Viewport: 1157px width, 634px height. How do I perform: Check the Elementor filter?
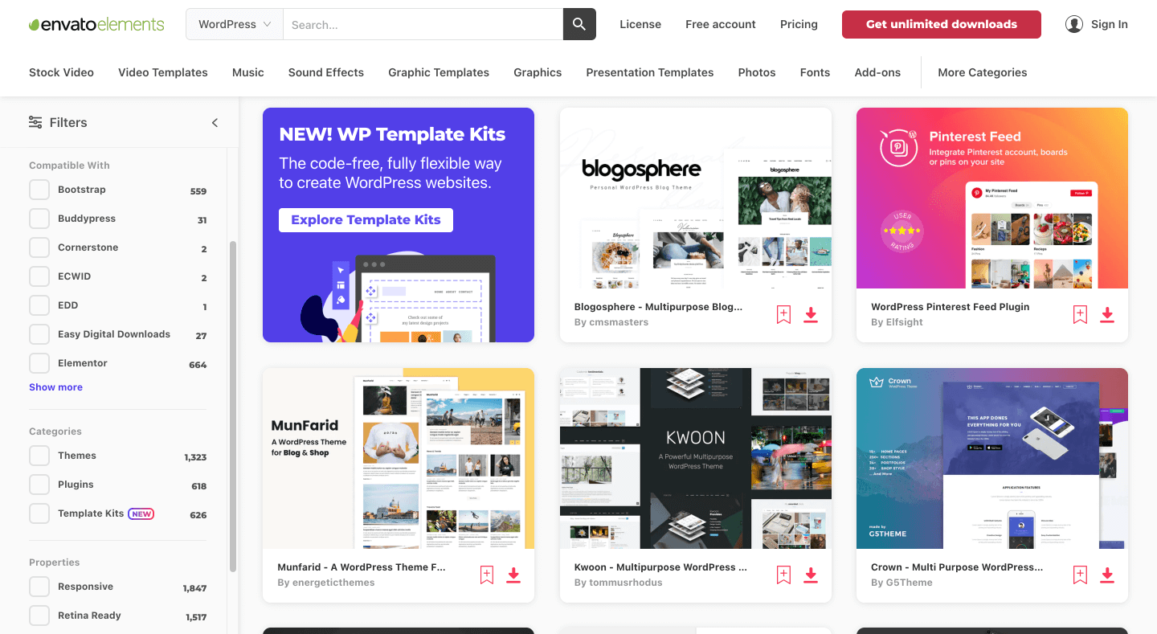coord(39,364)
